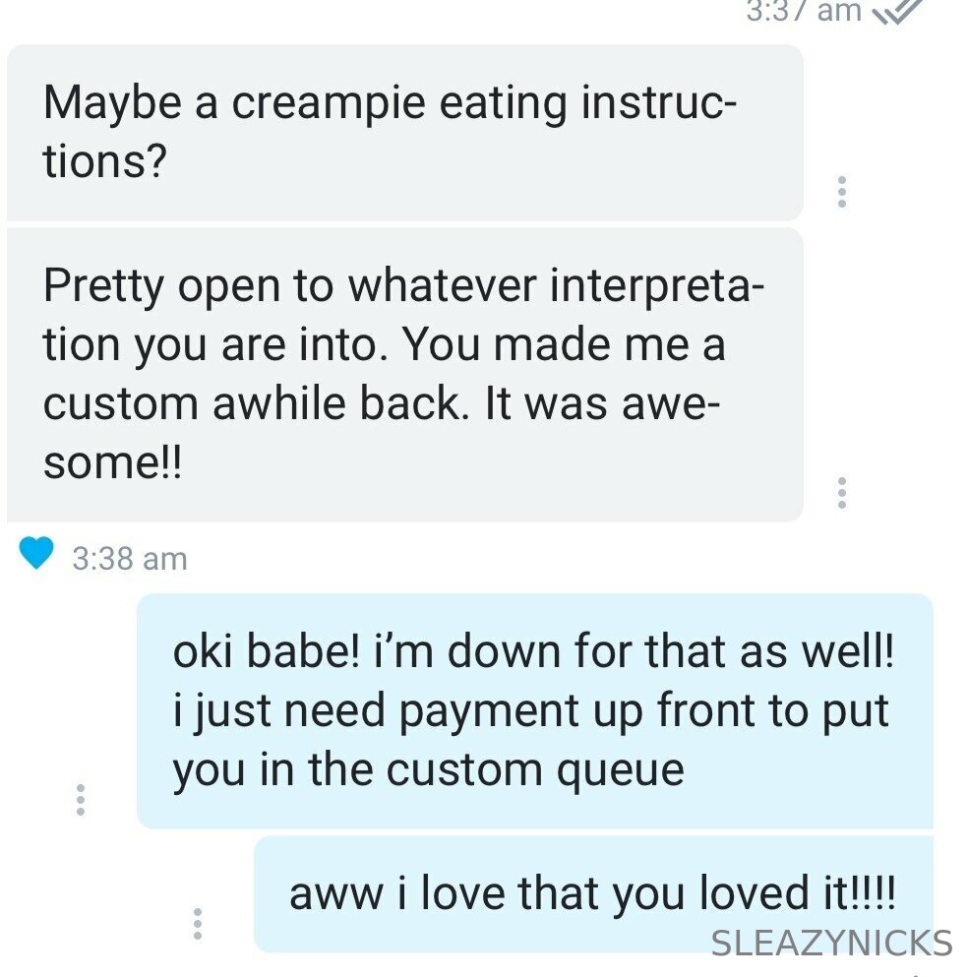
Task: Tap the double checkmark read receipt
Action: 897,11
